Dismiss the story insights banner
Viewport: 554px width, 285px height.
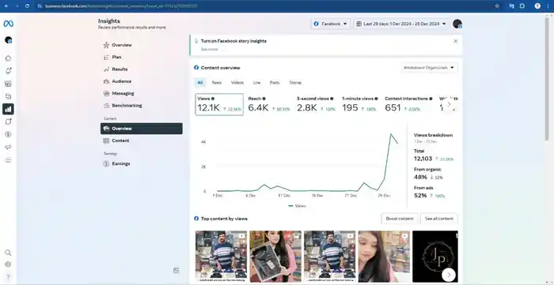pyautogui.click(x=455, y=41)
